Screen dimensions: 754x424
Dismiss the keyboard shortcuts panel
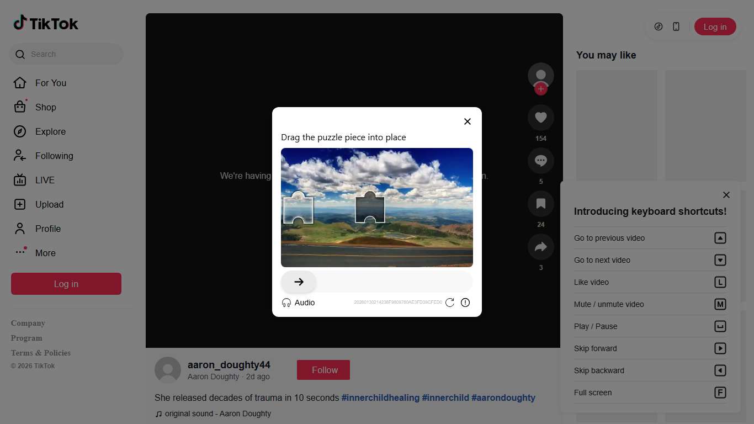[x=726, y=195]
